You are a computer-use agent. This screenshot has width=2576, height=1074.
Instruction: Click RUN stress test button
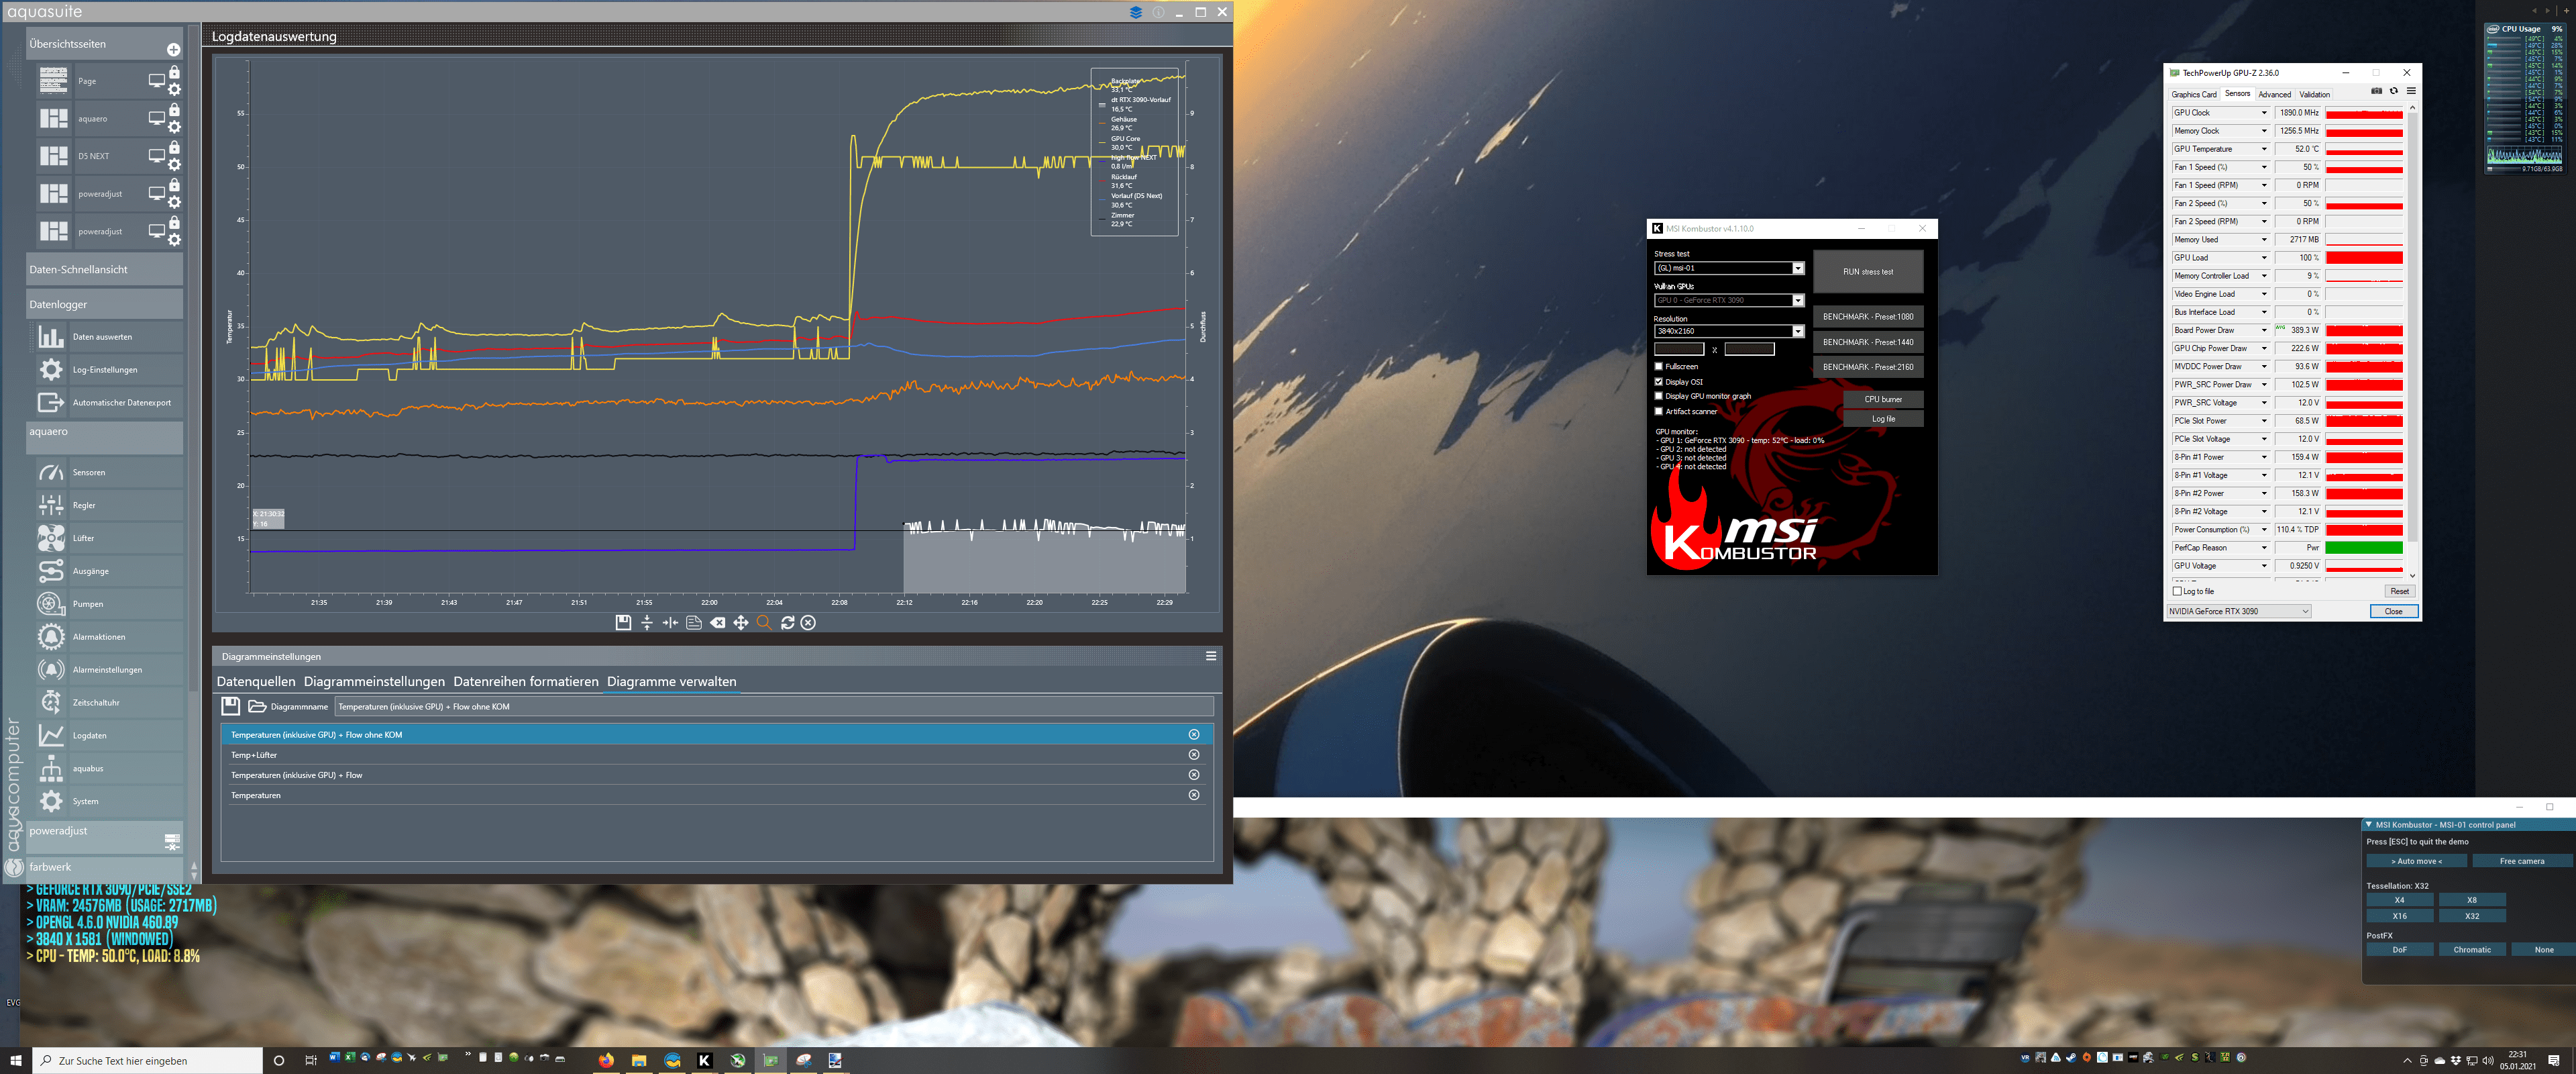pyautogui.click(x=1868, y=271)
